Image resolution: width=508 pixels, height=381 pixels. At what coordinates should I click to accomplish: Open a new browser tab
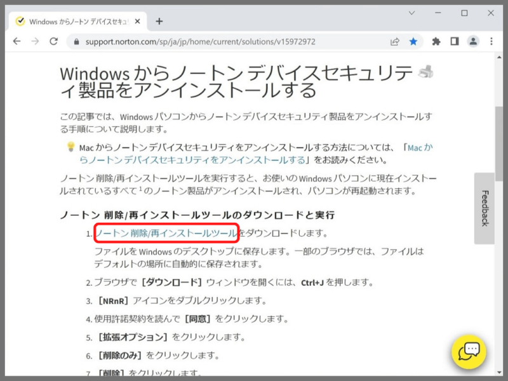coord(159,22)
